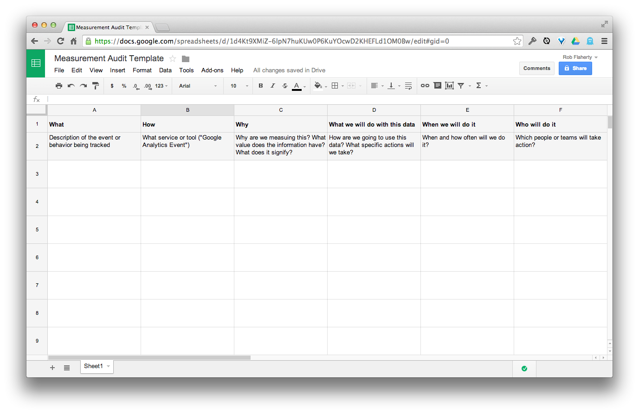Screen dimensions: 639x414
Task: Open the Format menu
Action: point(142,70)
